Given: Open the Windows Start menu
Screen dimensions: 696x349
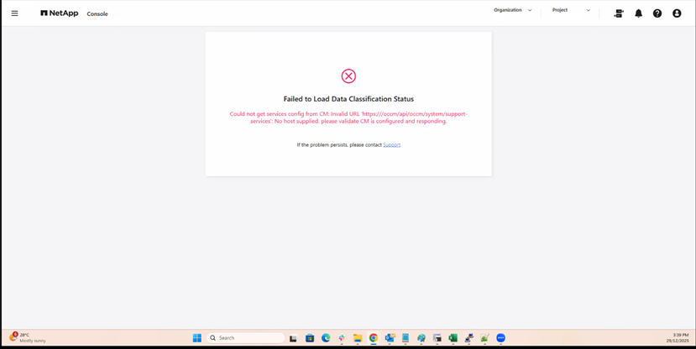Looking at the screenshot, I should click(x=196, y=337).
